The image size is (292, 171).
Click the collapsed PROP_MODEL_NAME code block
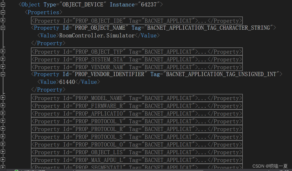coord(137,98)
